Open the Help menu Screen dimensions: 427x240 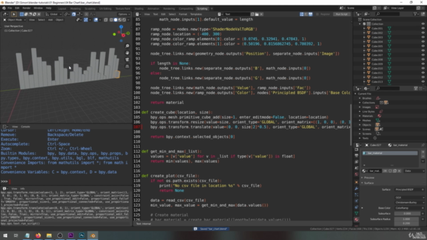point(49,8)
